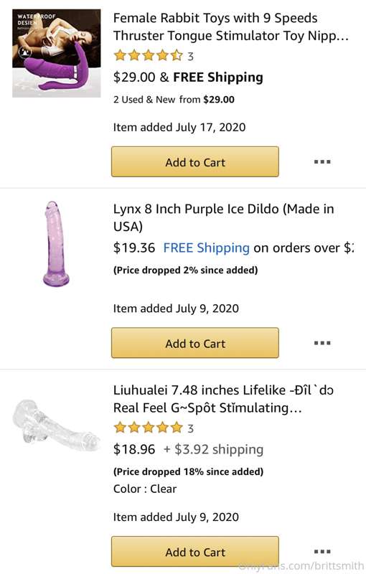
Task: Open the clear Liuhualei product thumbnail
Action: click(56, 425)
